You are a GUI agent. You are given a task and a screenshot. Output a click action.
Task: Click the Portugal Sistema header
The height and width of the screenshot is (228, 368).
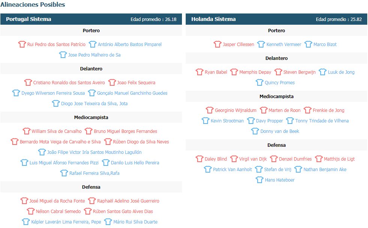click(x=91, y=19)
